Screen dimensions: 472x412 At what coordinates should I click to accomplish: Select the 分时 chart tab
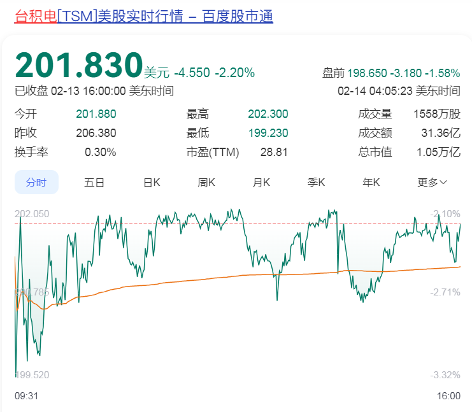click(x=36, y=182)
